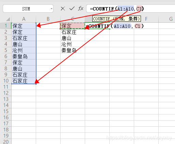Cancel formula entry with the X icon
The height and width of the screenshot is (144, 175).
(x=63, y=8)
